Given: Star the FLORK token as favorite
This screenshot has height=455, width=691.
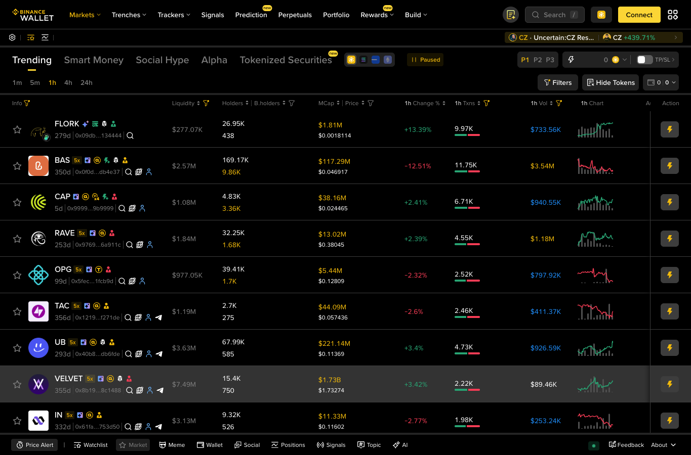Looking at the screenshot, I should point(17,129).
